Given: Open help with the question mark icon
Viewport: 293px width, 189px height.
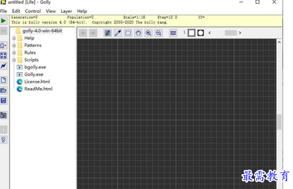Looking at the screenshot, I should [3, 140].
